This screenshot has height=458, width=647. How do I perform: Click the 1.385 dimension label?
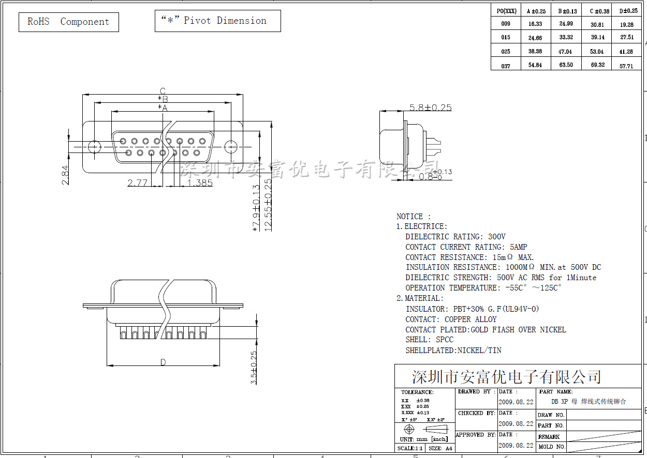pos(200,182)
